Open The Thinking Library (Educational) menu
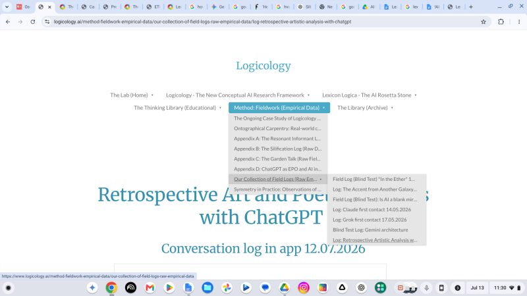This screenshot has height=296, width=527. (x=175, y=108)
